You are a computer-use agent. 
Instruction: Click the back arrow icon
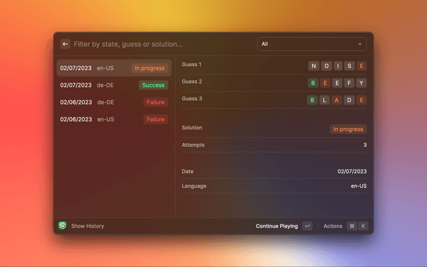[65, 44]
